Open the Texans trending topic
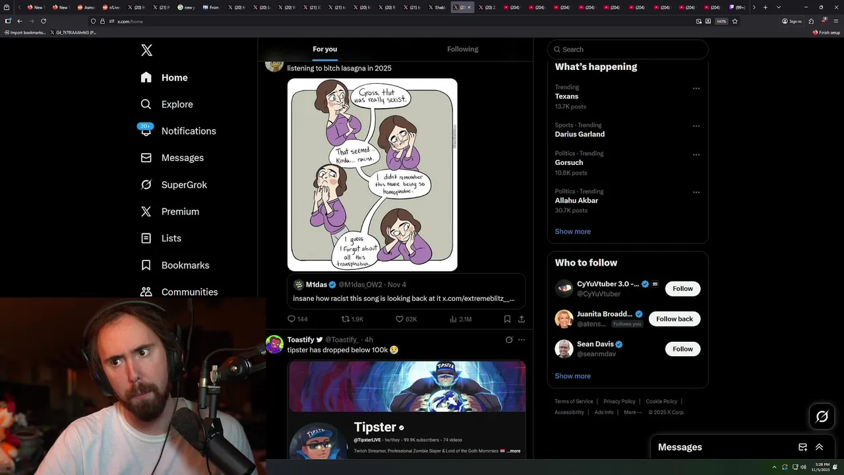This screenshot has width=844, height=475. (566, 96)
